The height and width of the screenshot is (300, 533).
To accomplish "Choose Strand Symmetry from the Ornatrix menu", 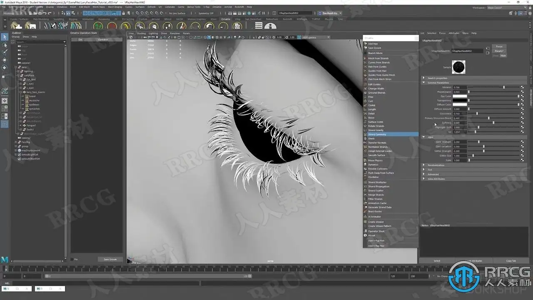I will (377, 134).
